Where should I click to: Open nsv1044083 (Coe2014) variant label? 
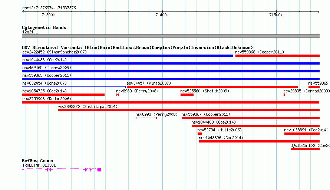tap(44, 60)
